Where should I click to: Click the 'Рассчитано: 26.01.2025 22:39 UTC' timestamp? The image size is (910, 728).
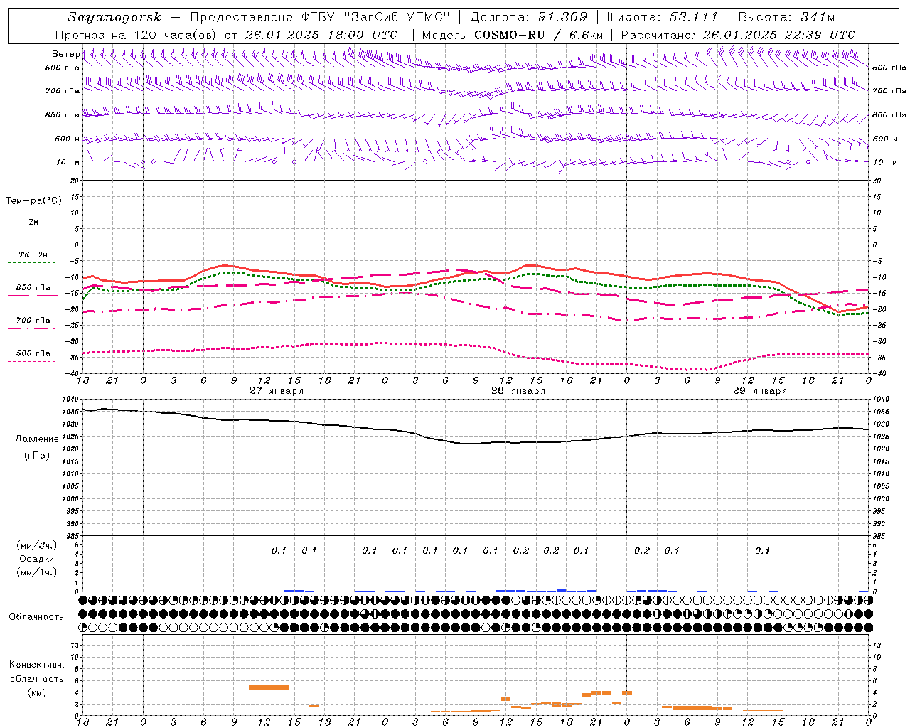pyautogui.click(x=738, y=35)
